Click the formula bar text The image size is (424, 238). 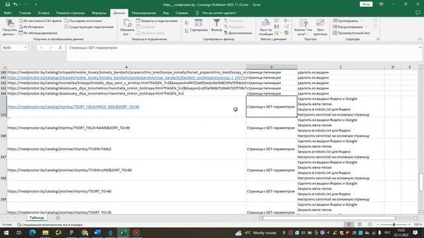pyautogui.click(x=93, y=48)
